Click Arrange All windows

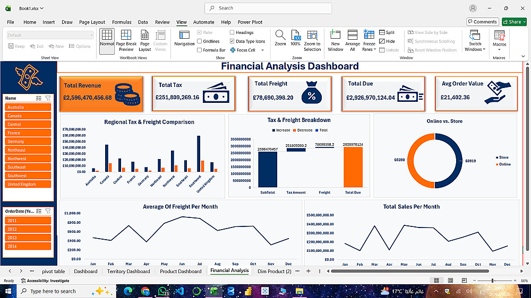pyautogui.click(x=353, y=41)
